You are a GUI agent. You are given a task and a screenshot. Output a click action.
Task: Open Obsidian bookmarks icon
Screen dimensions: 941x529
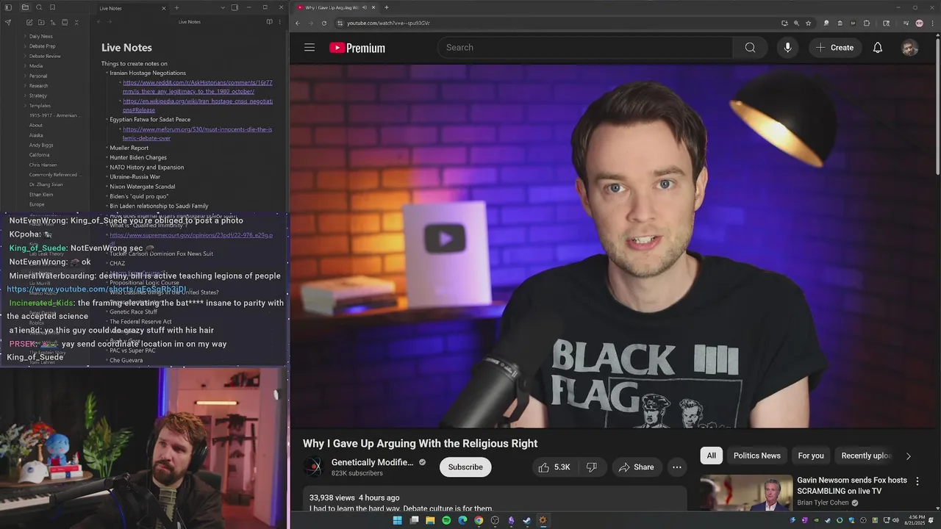click(52, 7)
